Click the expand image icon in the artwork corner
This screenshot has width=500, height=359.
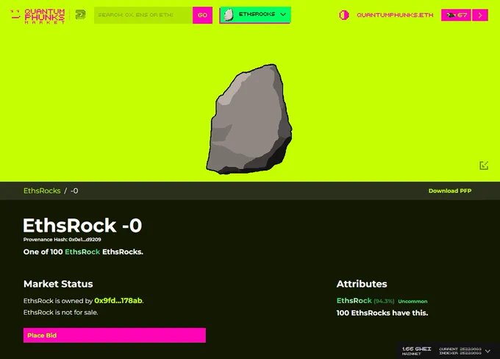tap(484, 166)
